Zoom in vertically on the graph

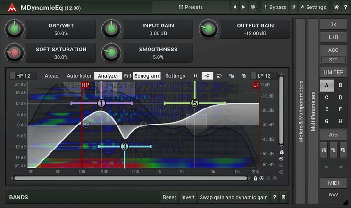click(281, 159)
